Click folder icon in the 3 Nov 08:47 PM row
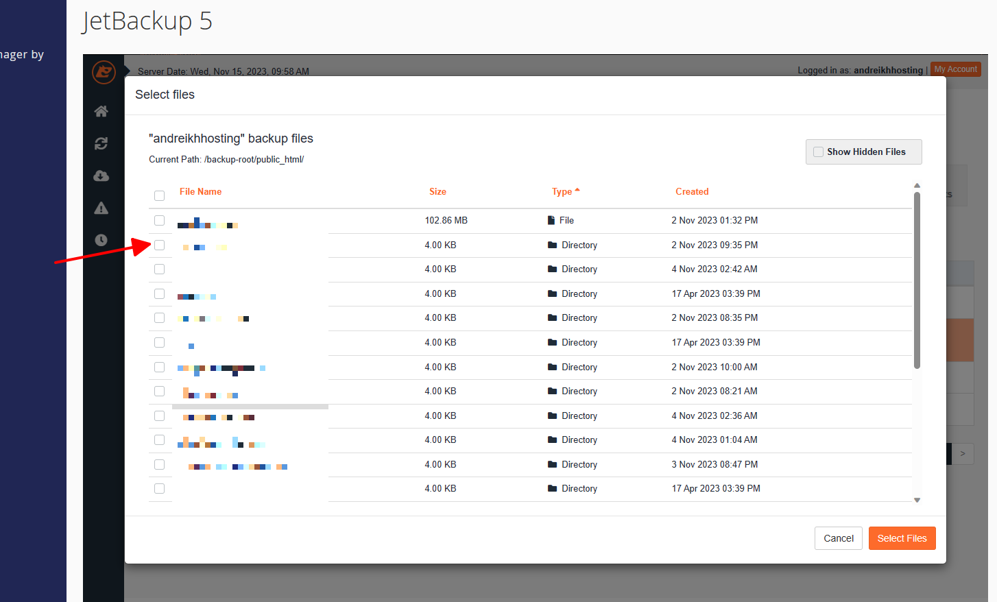This screenshot has height=602, width=997. click(x=553, y=464)
